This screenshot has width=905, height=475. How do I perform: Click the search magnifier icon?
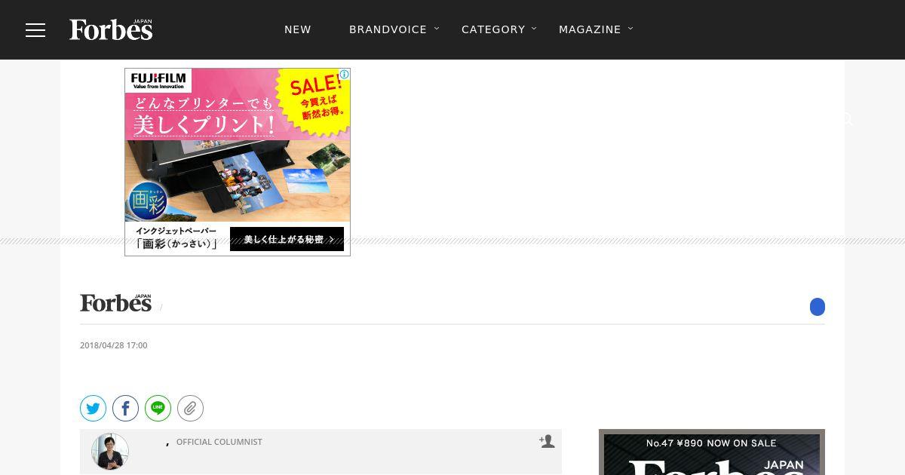[x=847, y=119]
